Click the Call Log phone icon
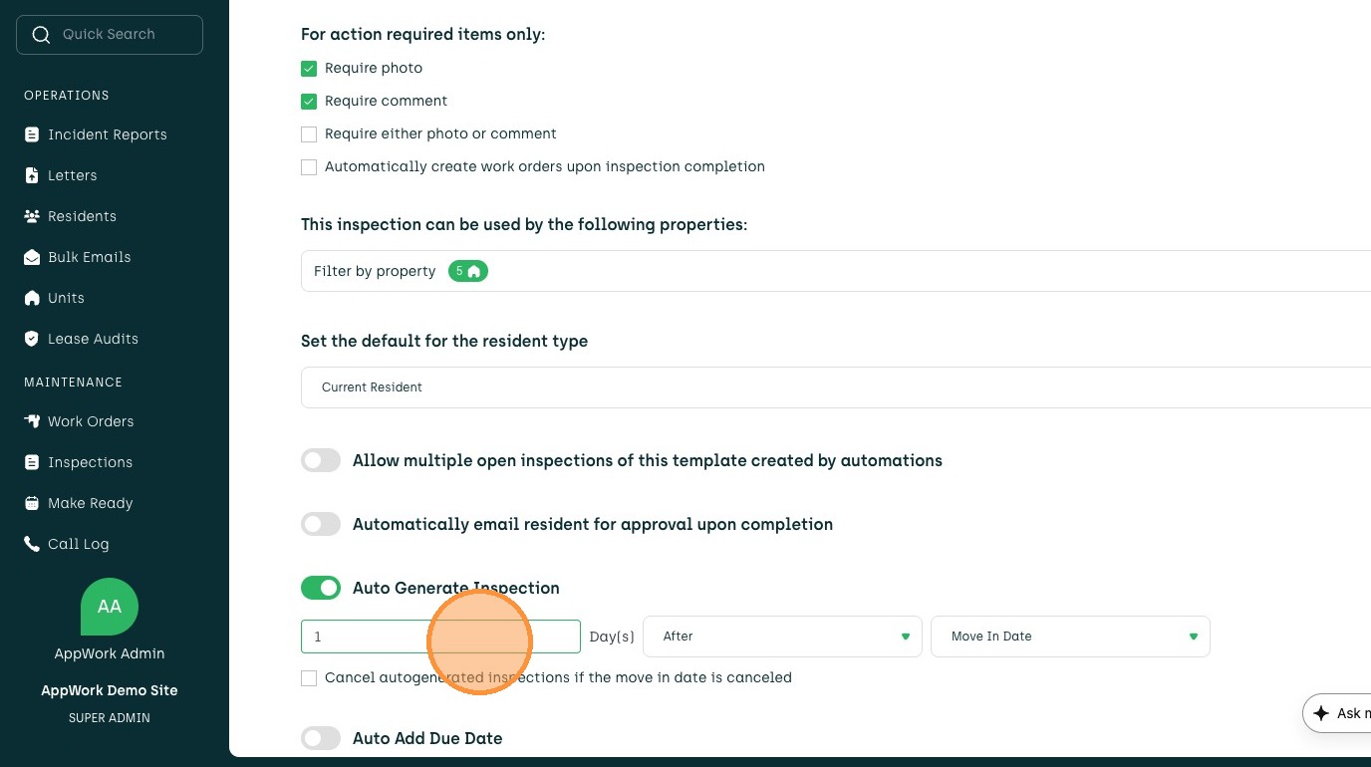The height and width of the screenshot is (767, 1371). [32, 544]
